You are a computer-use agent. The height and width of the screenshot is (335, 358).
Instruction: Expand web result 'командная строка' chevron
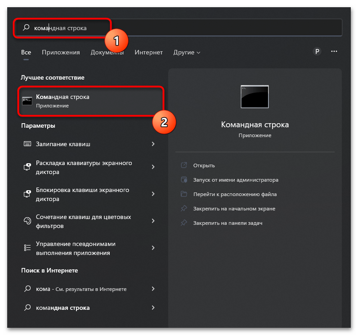point(153,308)
